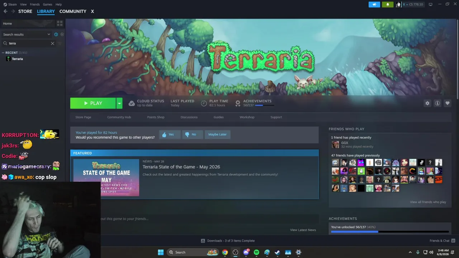Open Support link
459x258 pixels.
(276, 117)
